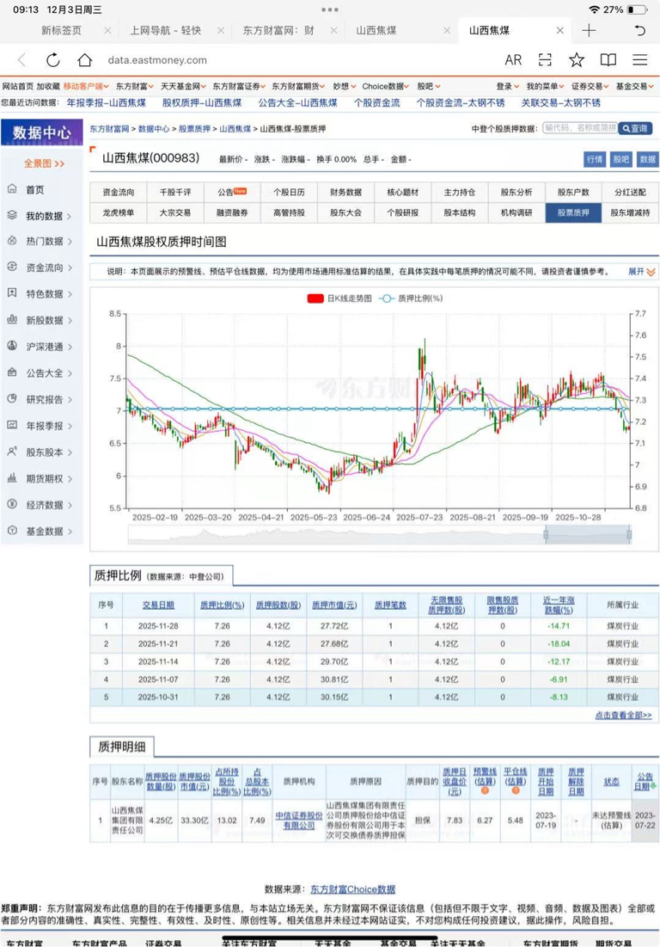Image resolution: width=660 pixels, height=947 pixels.
Task: Click the 公告大全 sidebar icon
Action: [x=12, y=372]
